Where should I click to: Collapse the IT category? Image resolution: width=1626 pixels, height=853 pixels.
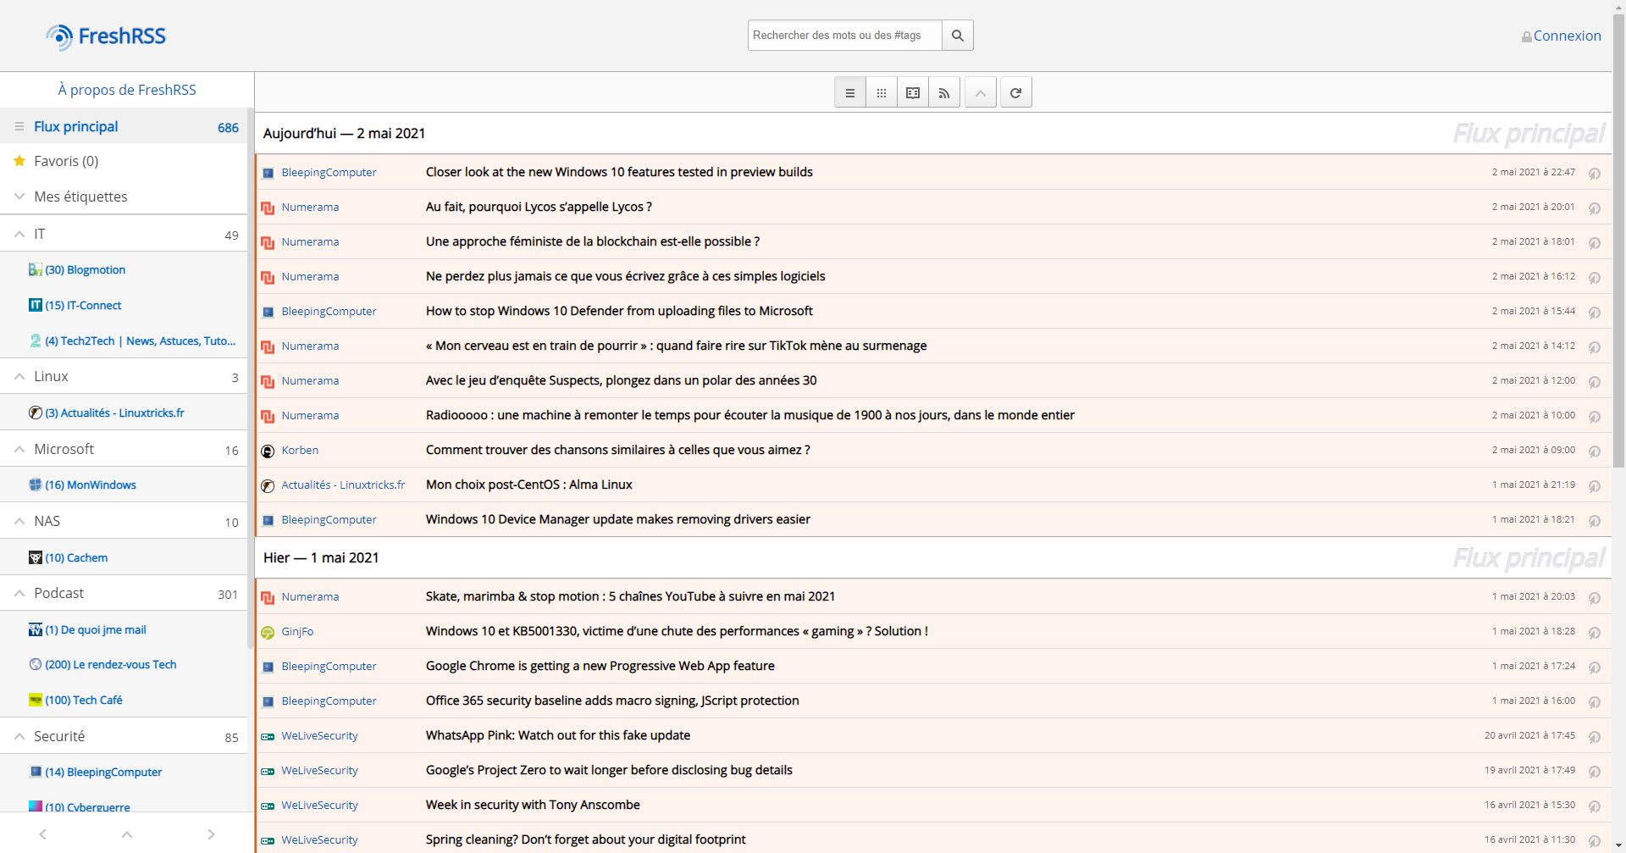point(19,235)
